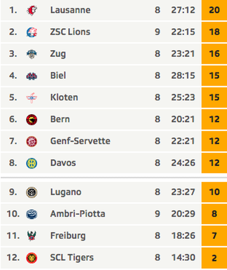Click the Davos yellow-blue logo
This screenshot has height=270, width=227.
32,163
